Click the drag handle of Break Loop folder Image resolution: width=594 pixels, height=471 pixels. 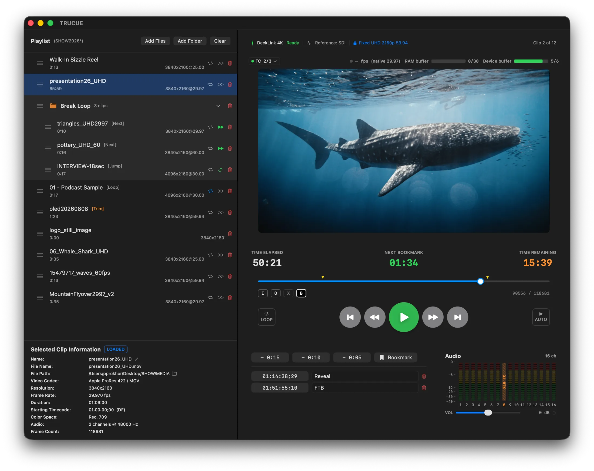[40, 106]
